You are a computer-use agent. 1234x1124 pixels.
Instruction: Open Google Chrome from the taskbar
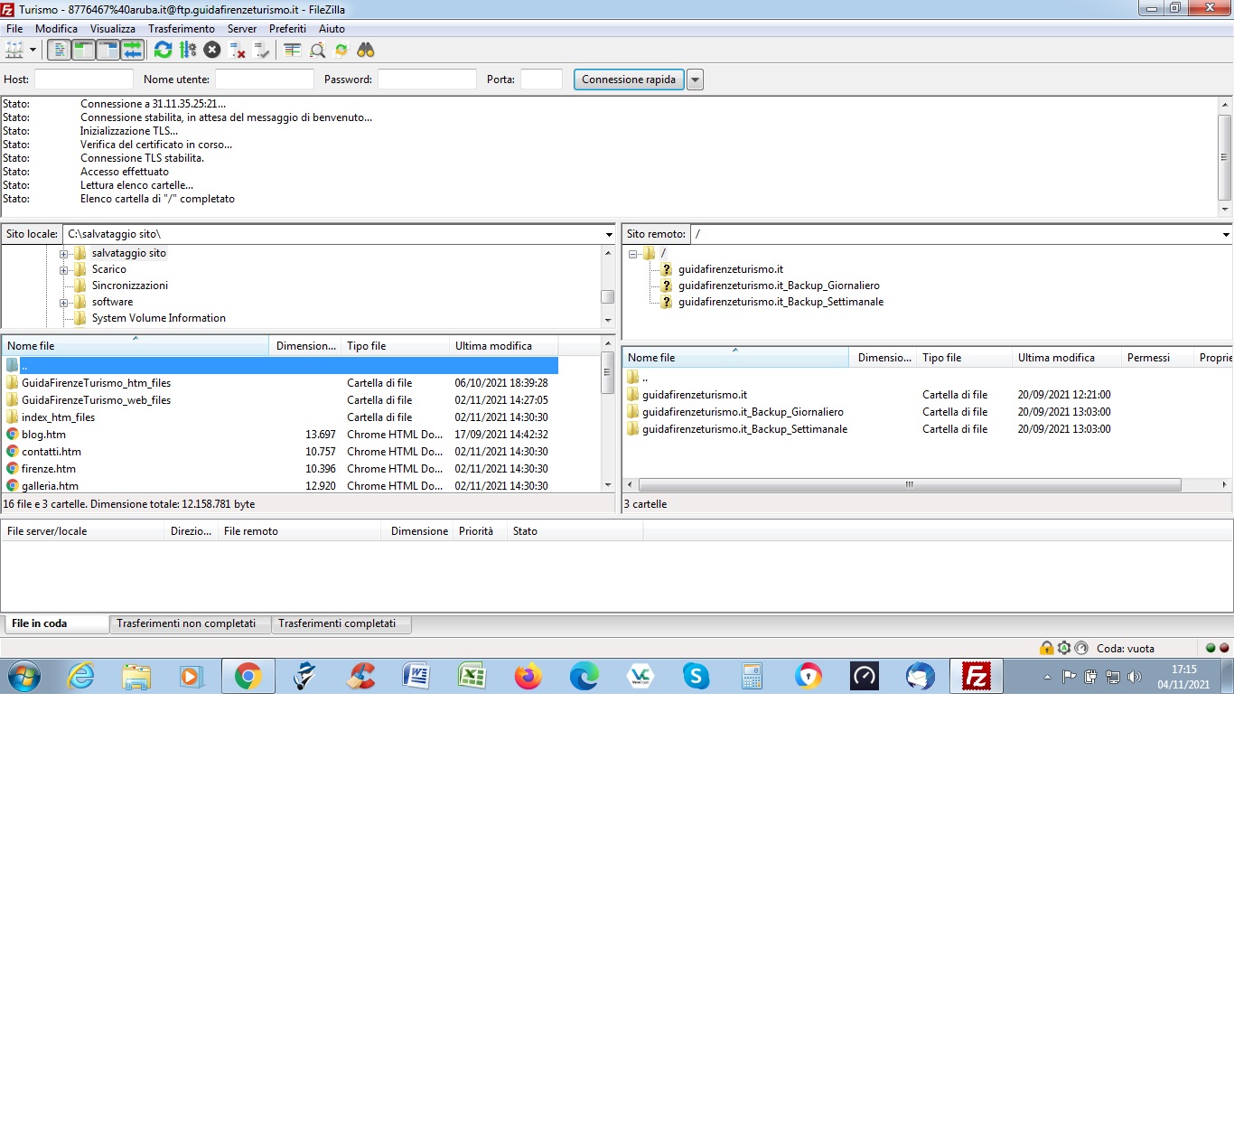[x=248, y=676]
